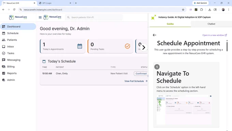Open Today's Appointments card
Image resolution: width=232 pixels, height=131 pixels.
[62, 46]
